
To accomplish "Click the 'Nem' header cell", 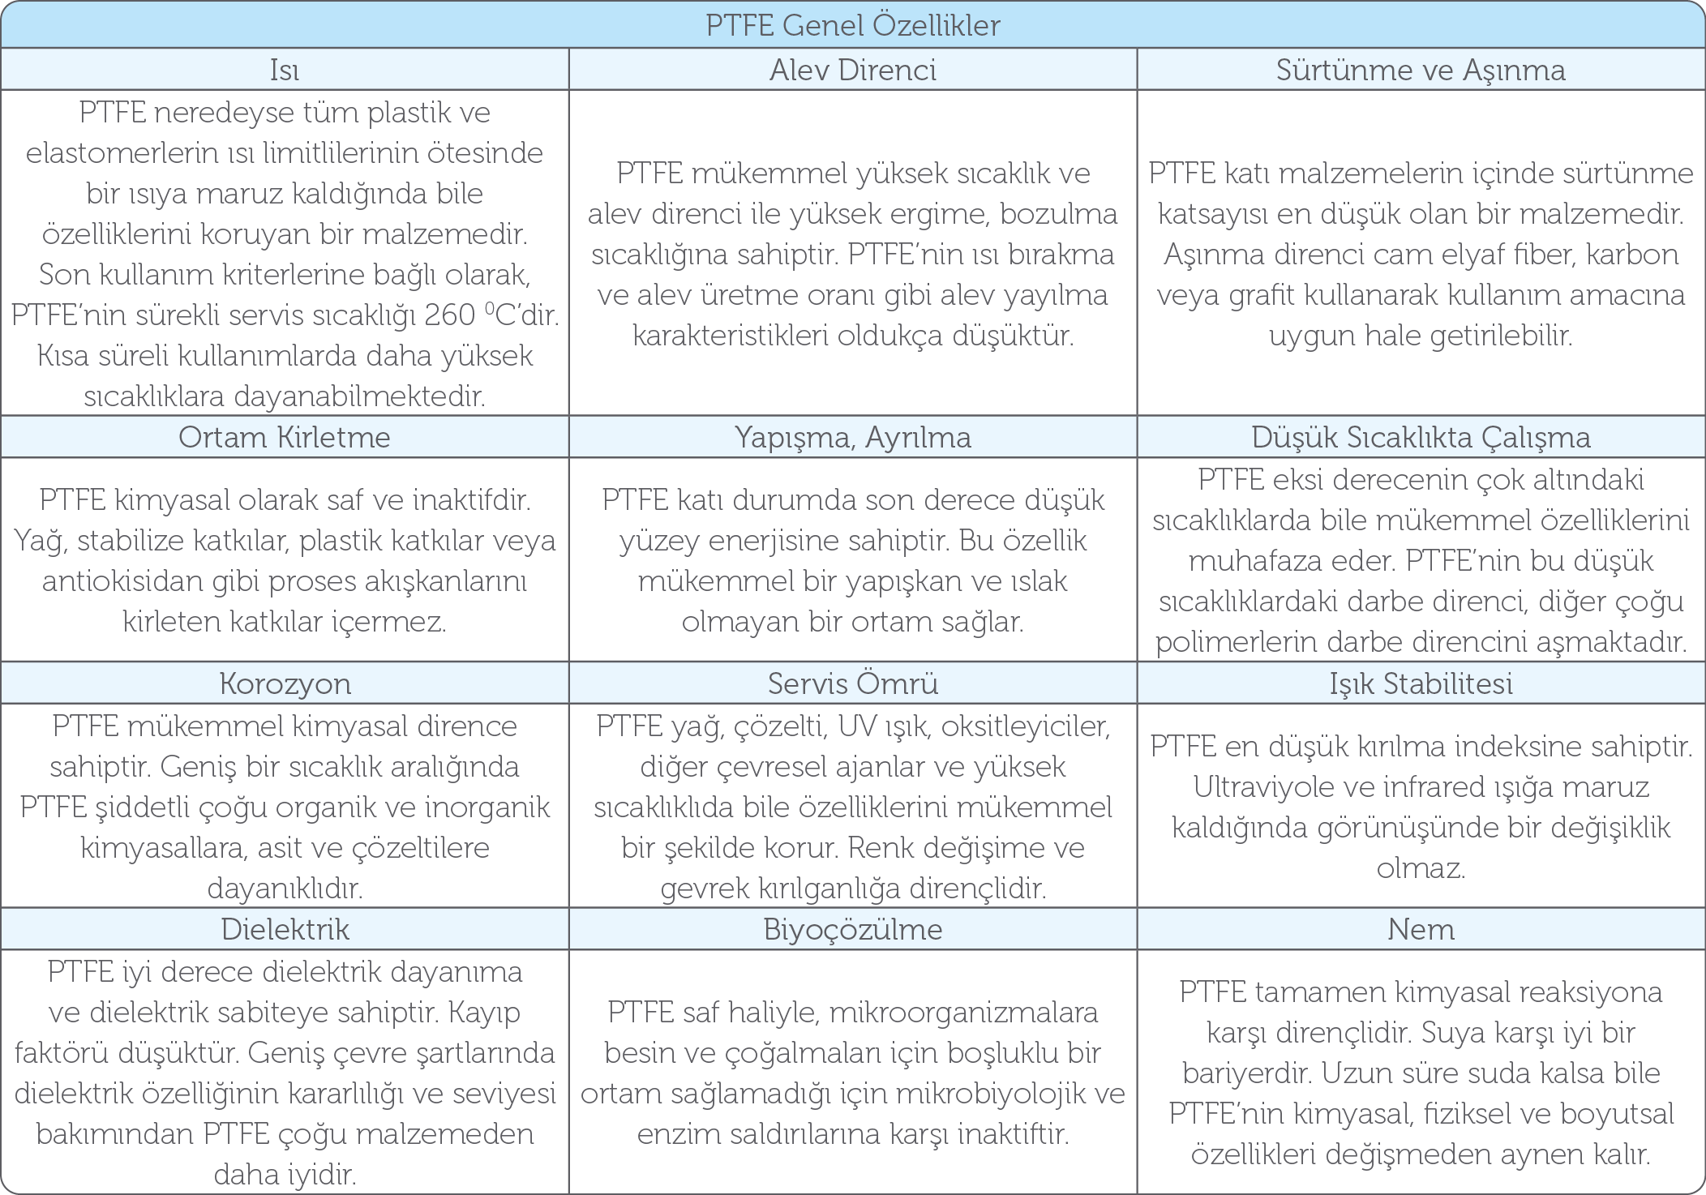I will pos(1421,929).
